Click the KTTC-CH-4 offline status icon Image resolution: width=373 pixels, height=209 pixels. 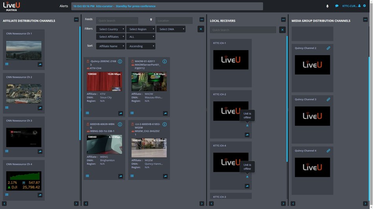pos(247,177)
